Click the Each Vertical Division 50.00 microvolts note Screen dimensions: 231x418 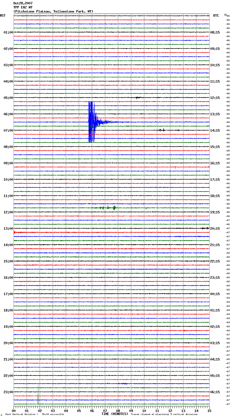[35, 414]
